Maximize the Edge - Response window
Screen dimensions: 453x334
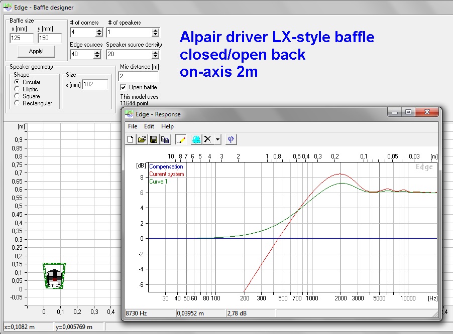(x=408, y=112)
